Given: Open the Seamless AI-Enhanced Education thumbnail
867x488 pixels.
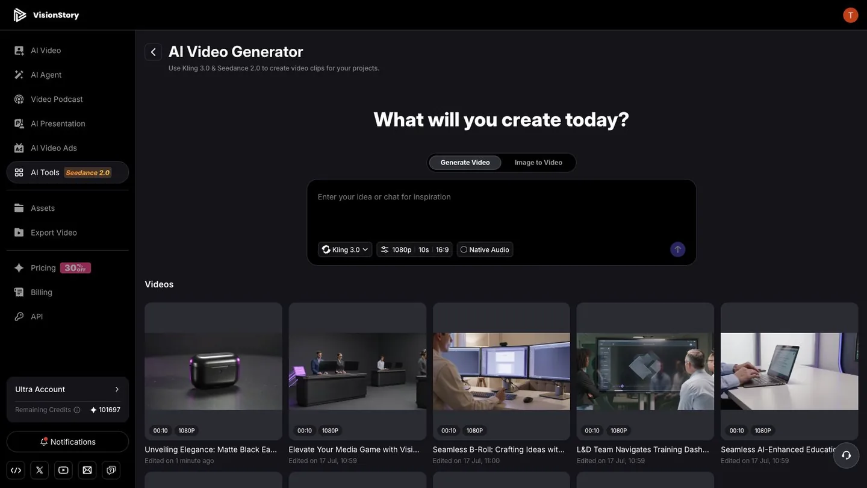Looking at the screenshot, I should pyautogui.click(x=789, y=371).
